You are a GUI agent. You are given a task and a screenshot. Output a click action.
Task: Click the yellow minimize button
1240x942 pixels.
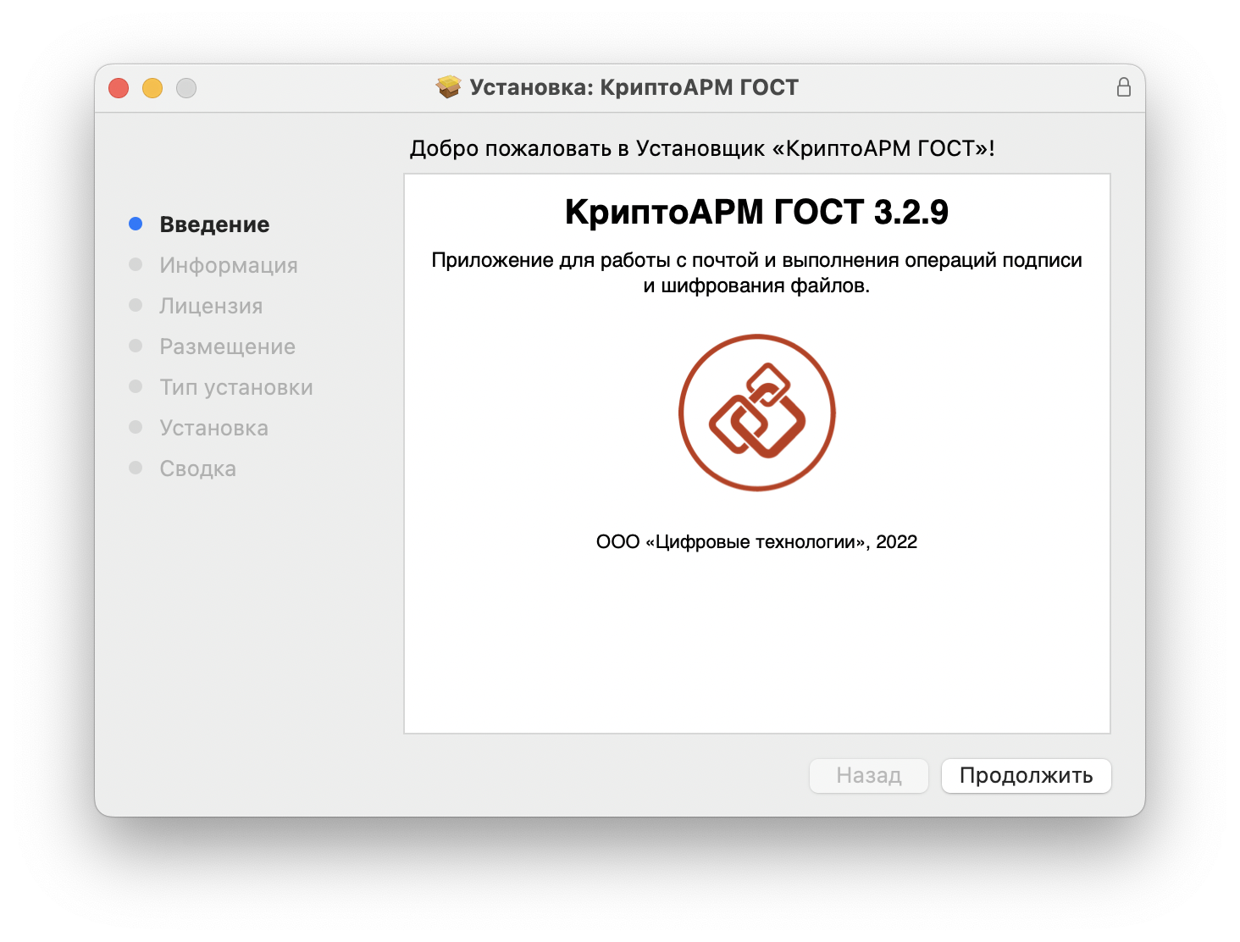pos(152,87)
